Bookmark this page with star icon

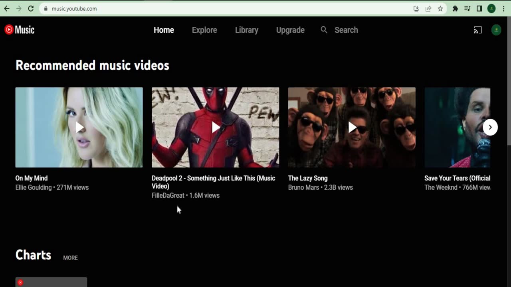click(x=440, y=8)
